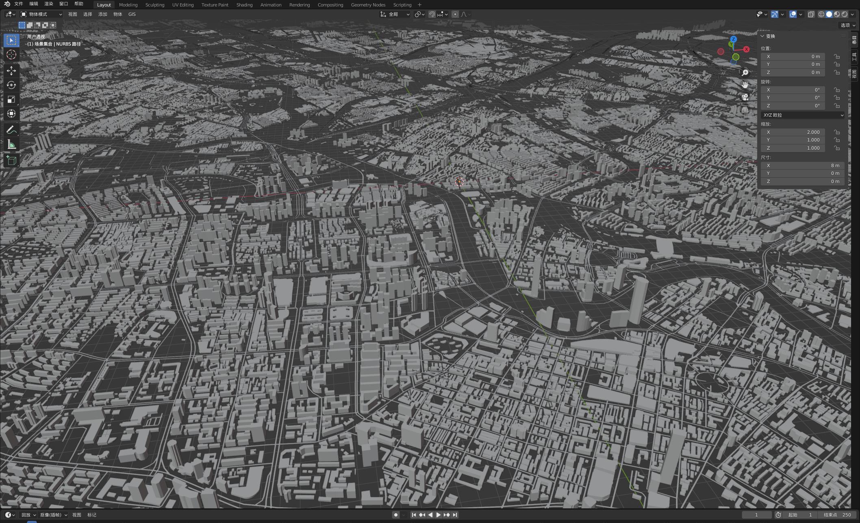This screenshot has height=523, width=860.
Task: Select the Move tool
Action: tap(11, 71)
